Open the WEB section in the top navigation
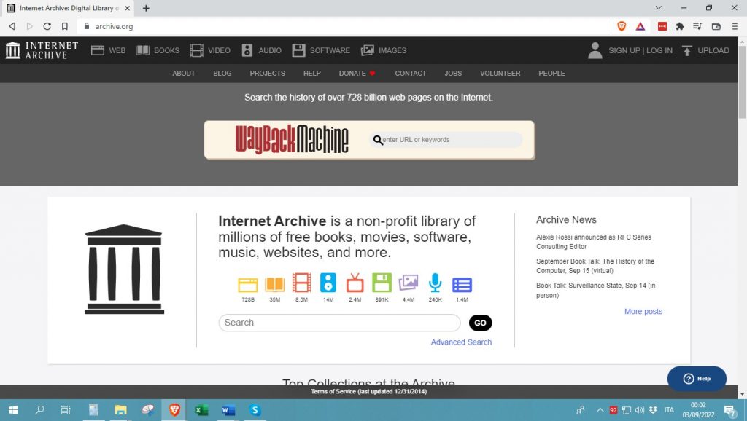 [x=108, y=50]
